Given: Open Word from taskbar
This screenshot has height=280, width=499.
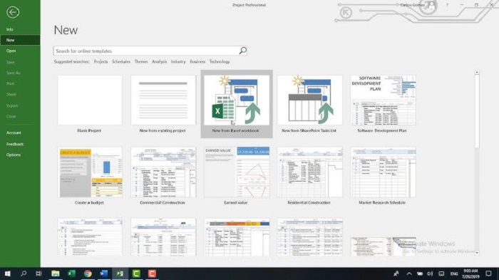Looking at the screenshot, I should [104, 274].
